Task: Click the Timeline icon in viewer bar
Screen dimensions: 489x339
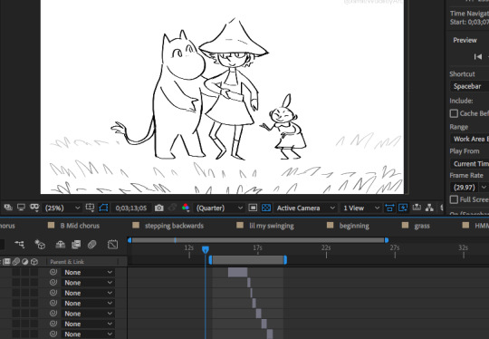Action: pos(417,208)
